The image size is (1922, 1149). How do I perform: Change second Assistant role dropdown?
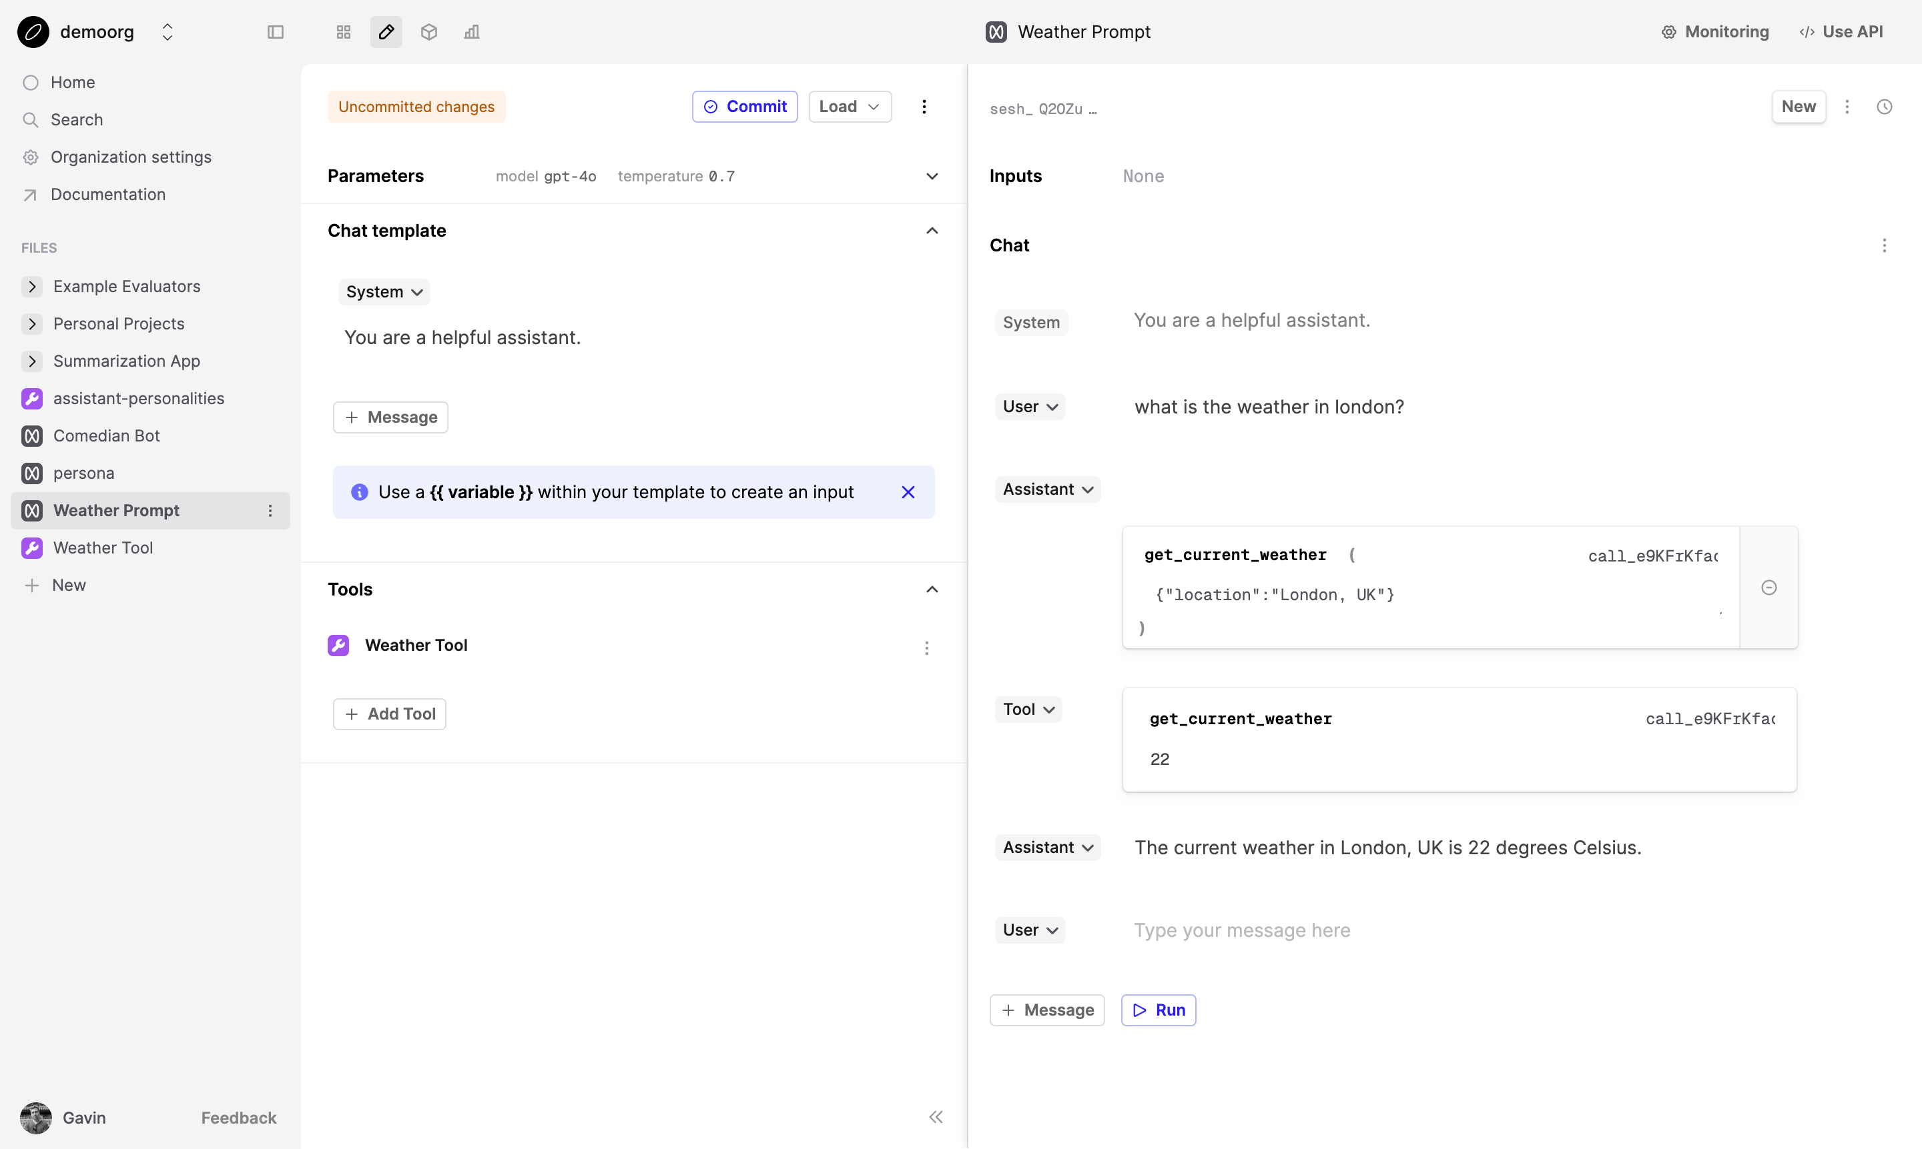coord(1047,847)
